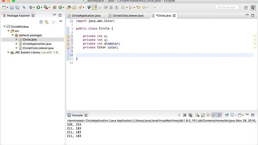This screenshot has width=258, height=145.
Task: Toggle Show Whitespace Characters pilcrow icon
Action: click(x=117, y=7)
